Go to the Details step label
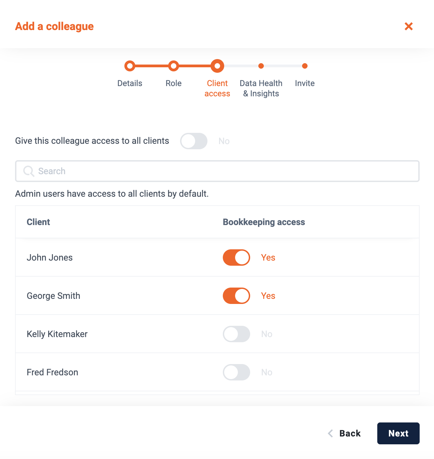Image resolution: width=434 pixels, height=459 pixels. (x=130, y=83)
